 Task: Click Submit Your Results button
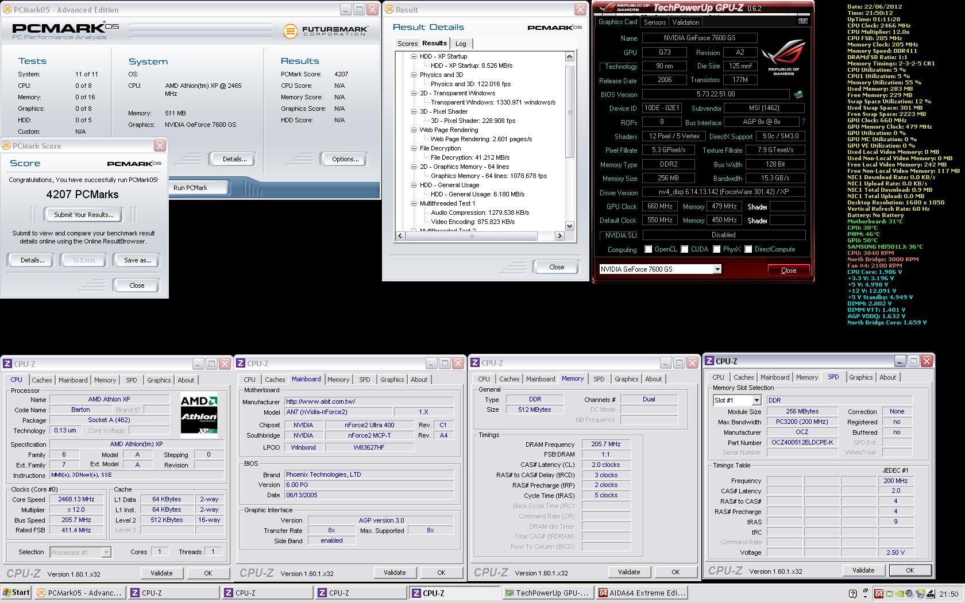pyautogui.click(x=84, y=215)
